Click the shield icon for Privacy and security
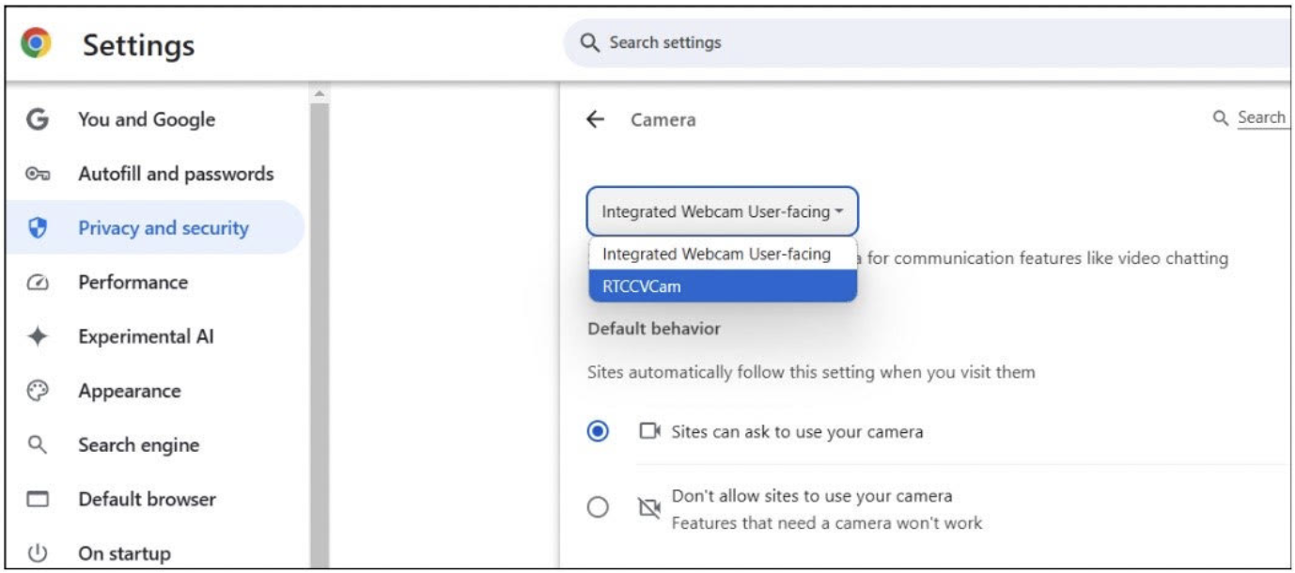Viewport: 1295px width, 573px height. pos(38,228)
